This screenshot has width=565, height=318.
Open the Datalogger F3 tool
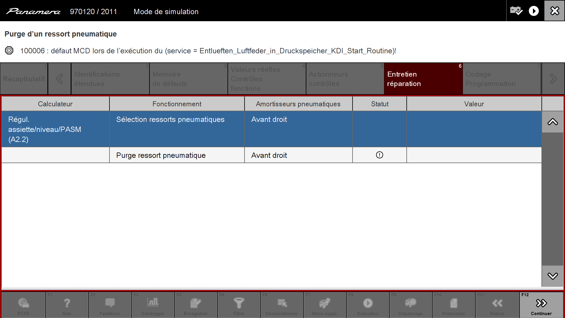tap(153, 305)
